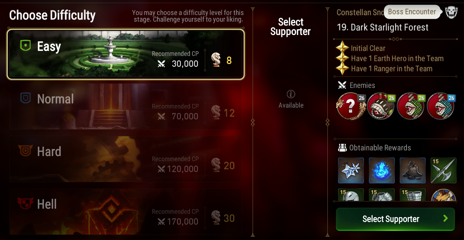
Task: Inspect the unknown question-mark boss enemy
Action: click(x=351, y=106)
